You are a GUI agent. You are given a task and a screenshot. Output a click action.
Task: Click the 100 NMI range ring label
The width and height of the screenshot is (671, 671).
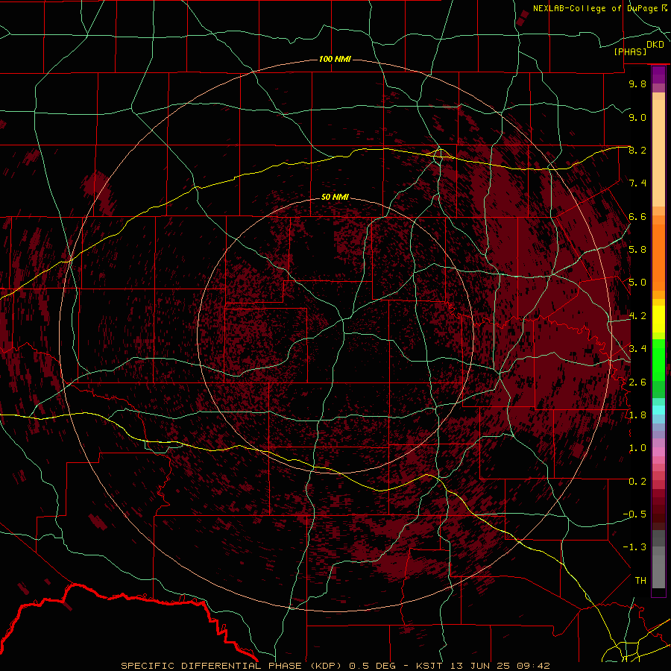(335, 59)
